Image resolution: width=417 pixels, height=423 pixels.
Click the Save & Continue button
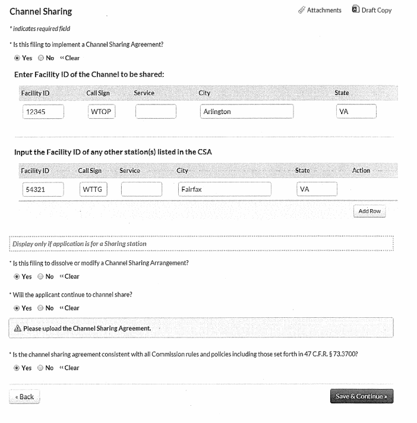(x=361, y=396)
